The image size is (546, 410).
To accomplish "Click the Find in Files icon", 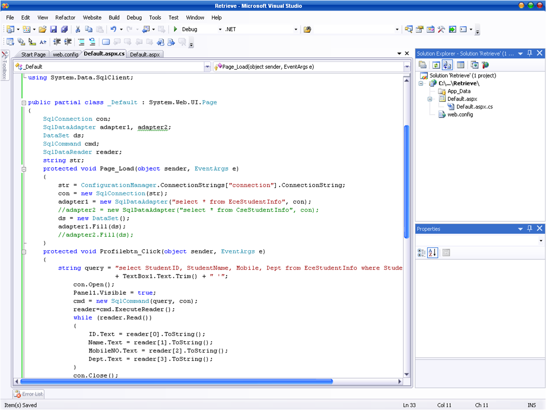I will tap(307, 29).
